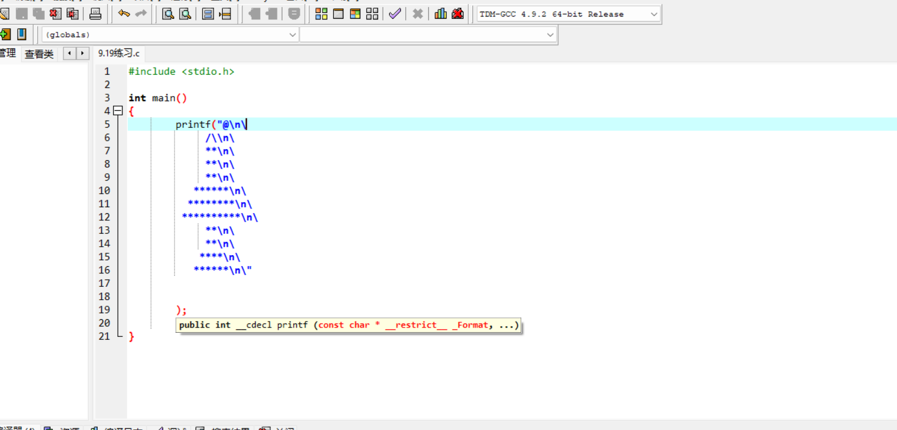This screenshot has height=430, width=897.
Task: Click the Go to function list icon
Action: coord(208,14)
